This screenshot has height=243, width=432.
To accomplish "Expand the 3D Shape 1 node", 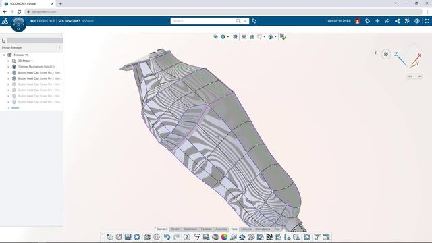I will [x=9, y=61].
